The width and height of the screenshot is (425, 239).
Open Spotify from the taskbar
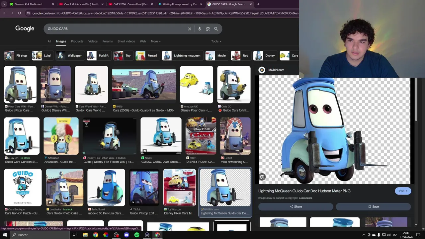(x=137, y=235)
